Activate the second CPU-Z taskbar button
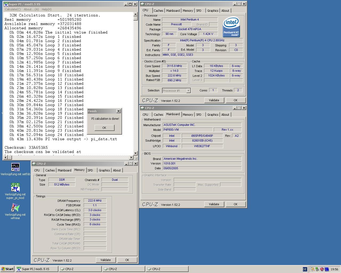Screen dimensions: 341x273 124,269
